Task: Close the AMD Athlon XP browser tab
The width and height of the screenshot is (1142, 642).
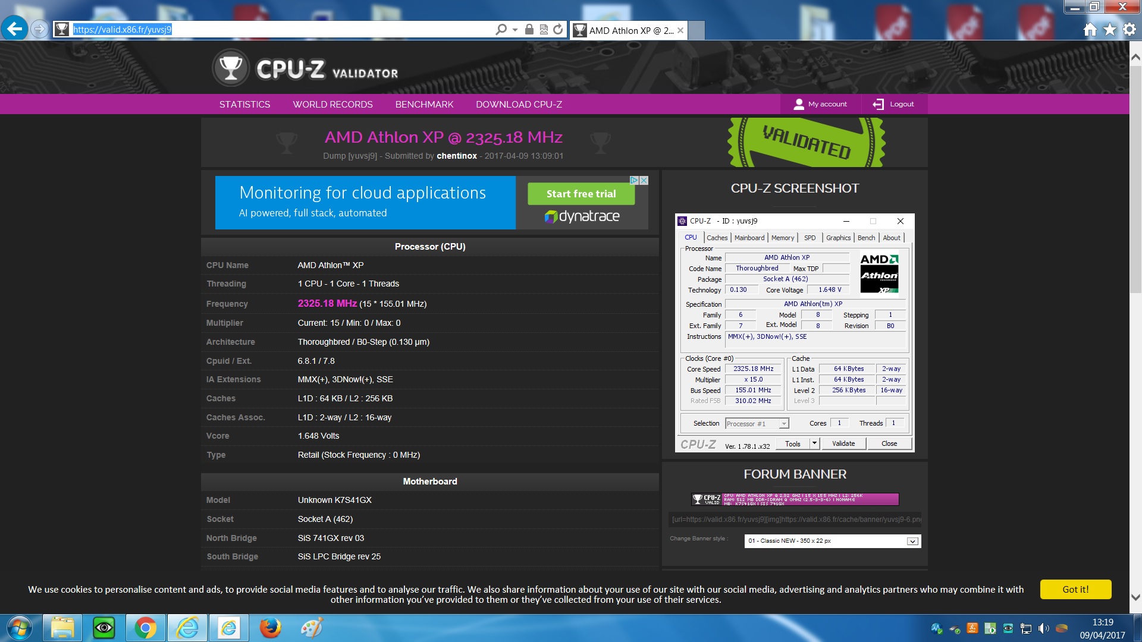Action: [x=680, y=30]
